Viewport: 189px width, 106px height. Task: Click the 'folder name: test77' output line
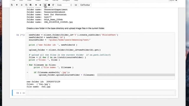pos(39,17)
